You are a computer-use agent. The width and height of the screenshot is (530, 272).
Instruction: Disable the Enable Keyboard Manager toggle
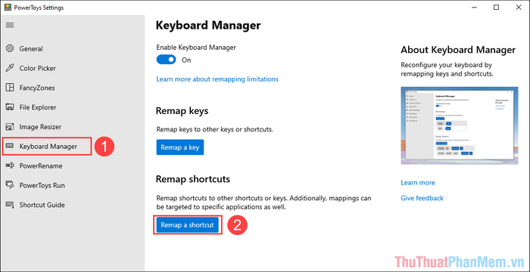tap(167, 60)
